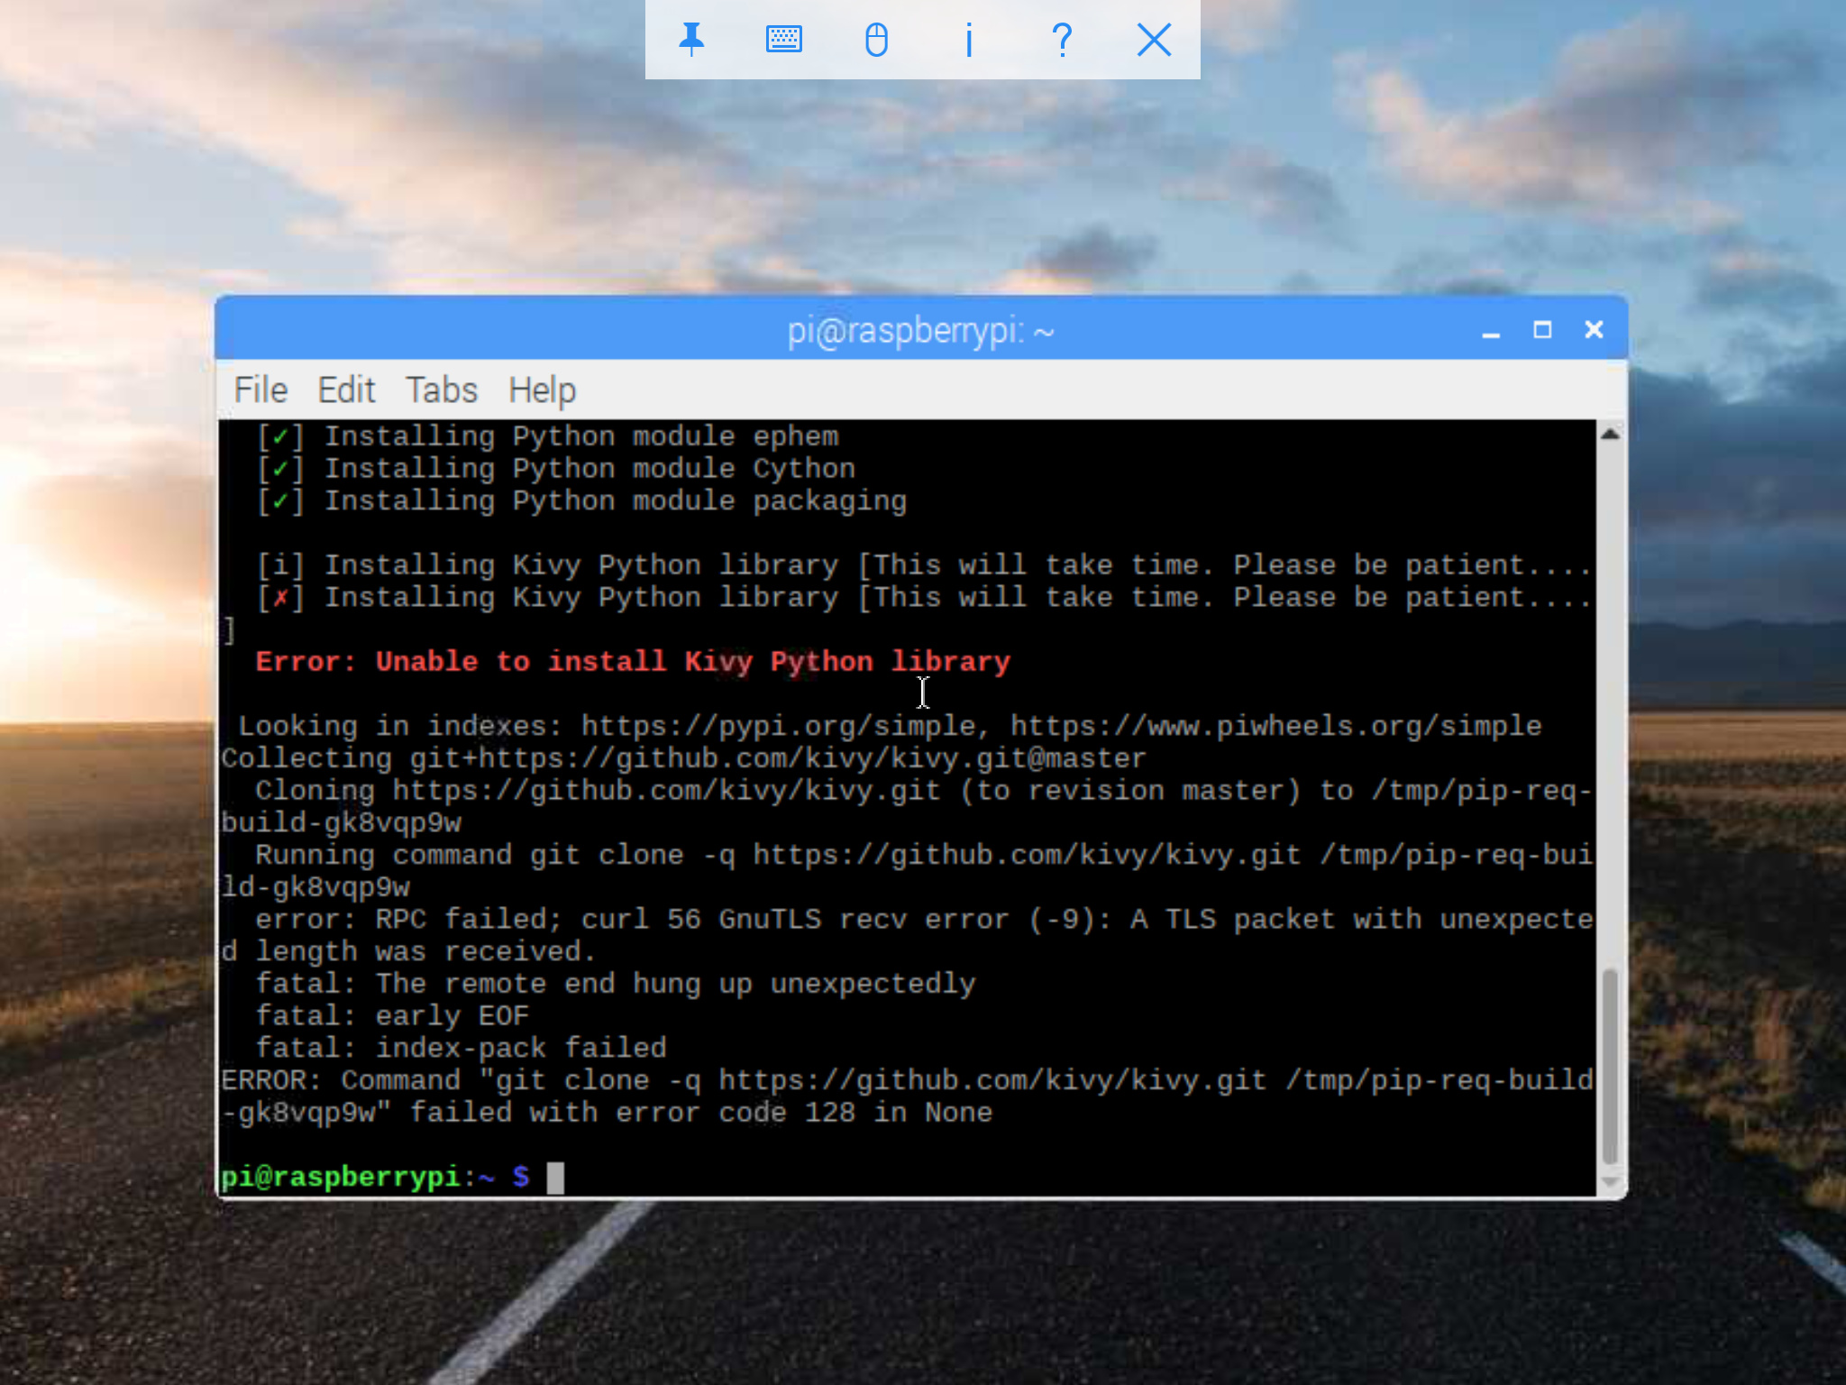The width and height of the screenshot is (1846, 1385).
Task: Minimize the pi@raspberrypi terminal window
Action: (1491, 331)
